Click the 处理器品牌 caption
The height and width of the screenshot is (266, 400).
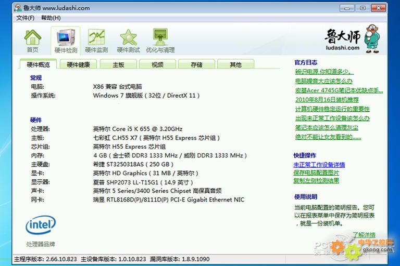coord(41,244)
